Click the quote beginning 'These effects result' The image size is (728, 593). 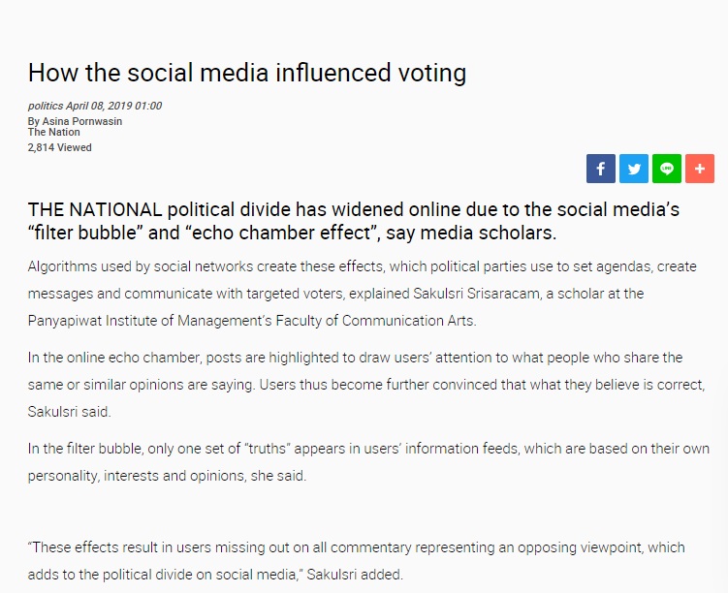pyautogui.click(x=356, y=561)
